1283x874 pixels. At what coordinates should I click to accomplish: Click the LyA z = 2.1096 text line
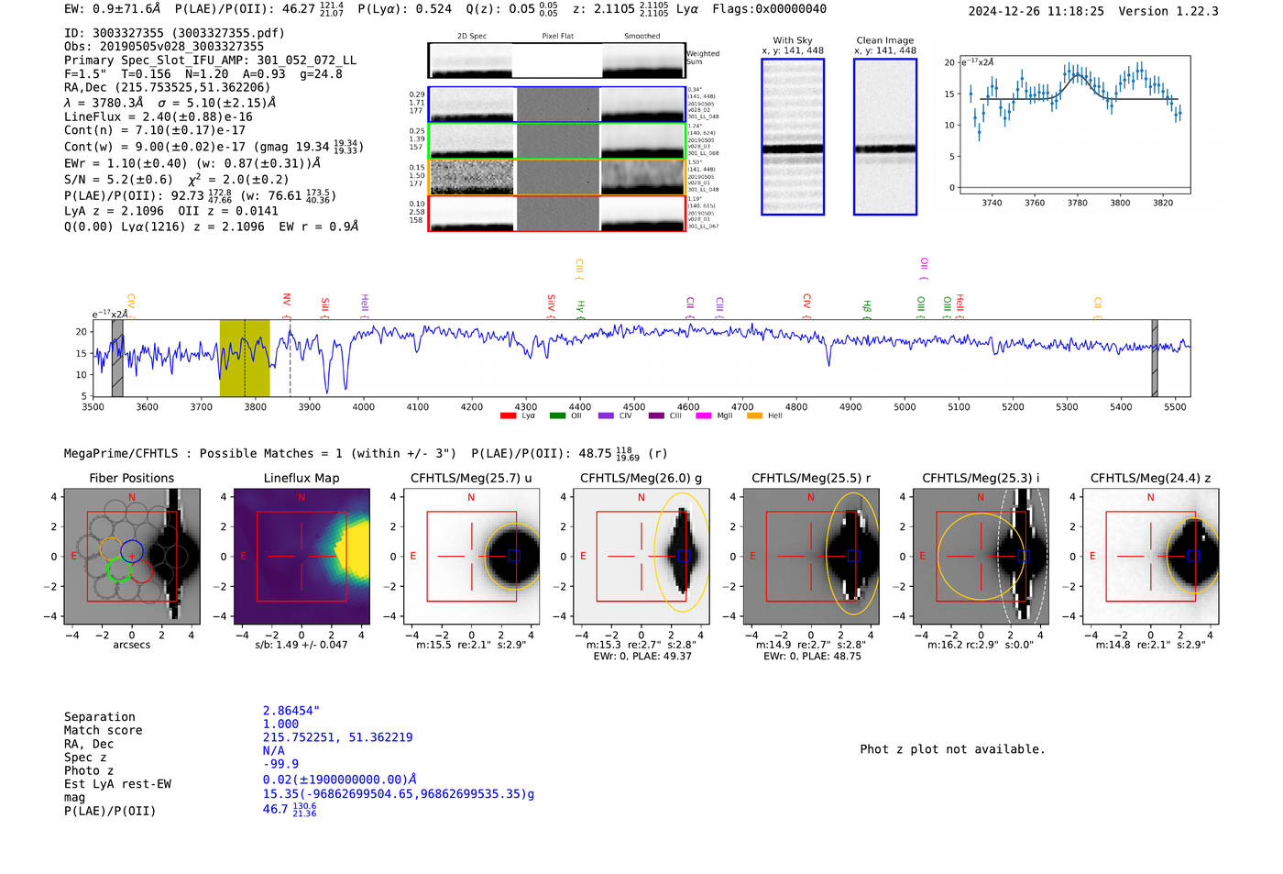(115, 211)
